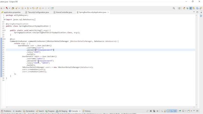Open the display selected console dropdown
The image size is (203, 114).
coord(186,111)
